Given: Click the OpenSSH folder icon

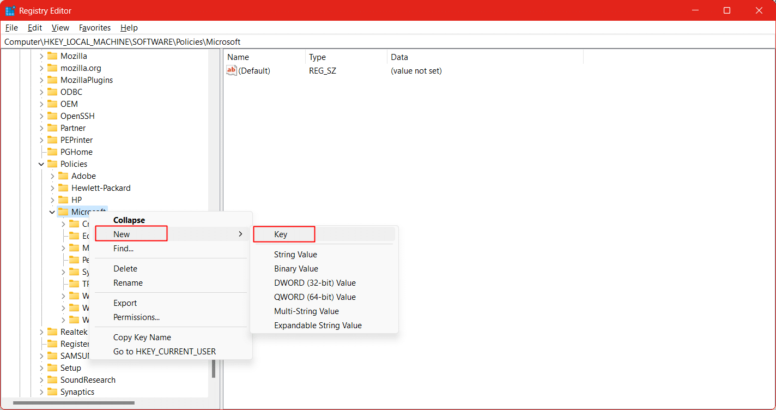Looking at the screenshot, I should 52,116.
